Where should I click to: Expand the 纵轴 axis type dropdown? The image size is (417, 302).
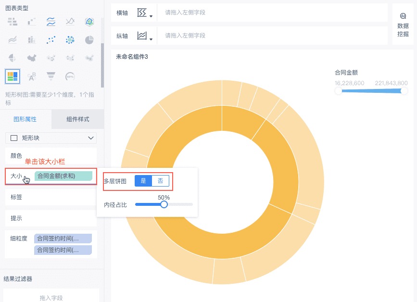point(145,36)
